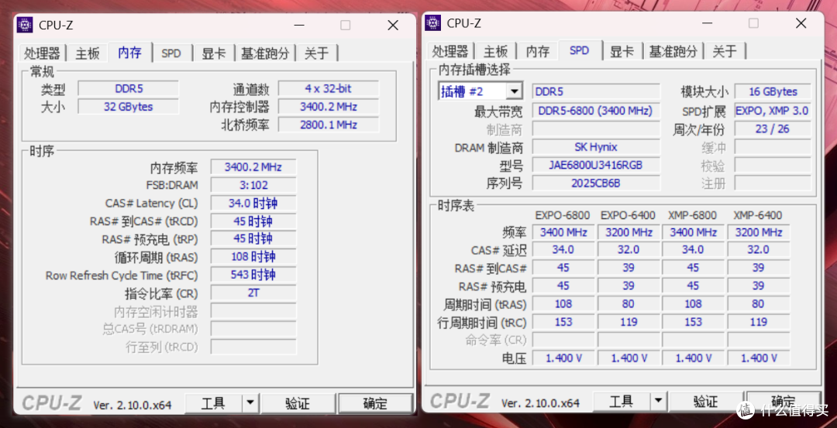Click the JAE6800U3416RGB part number
Image resolution: width=837 pixels, height=428 pixels.
(x=596, y=165)
